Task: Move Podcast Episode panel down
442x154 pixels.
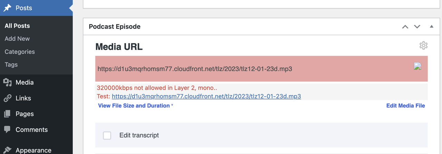Action: pos(417,27)
